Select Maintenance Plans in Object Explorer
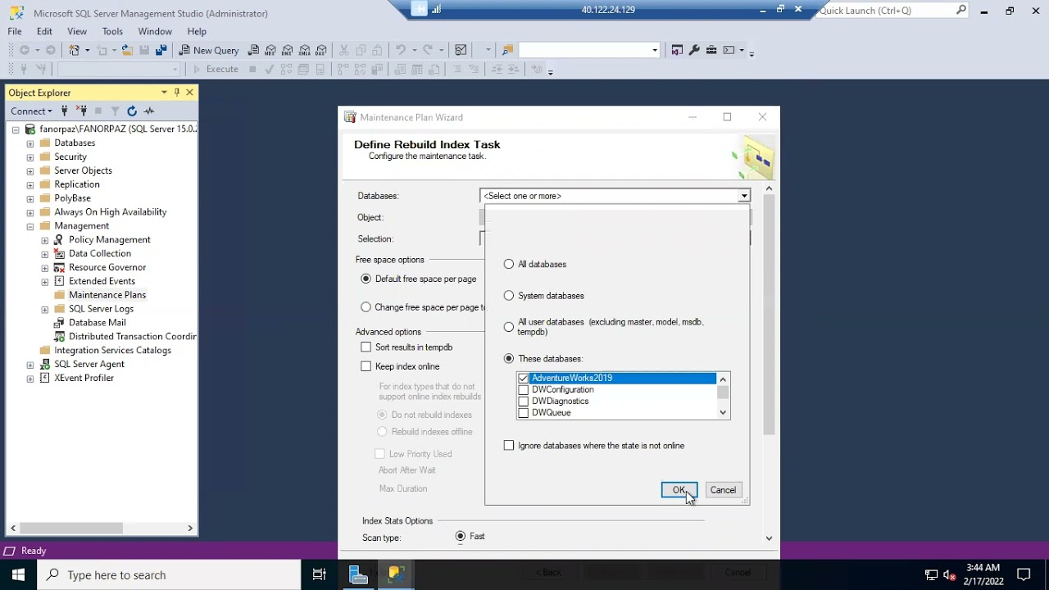 point(107,295)
